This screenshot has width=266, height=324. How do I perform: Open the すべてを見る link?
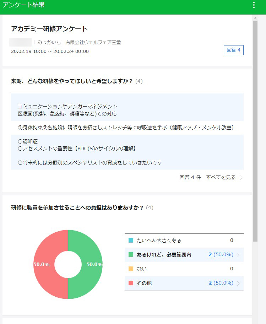(x=221, y=177)
